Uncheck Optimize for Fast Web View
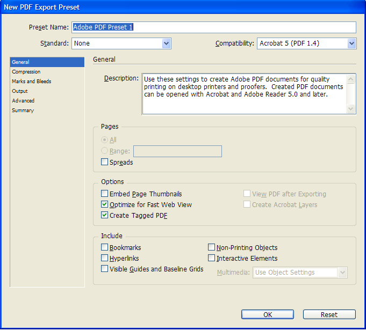 click(x=105, y=204)
